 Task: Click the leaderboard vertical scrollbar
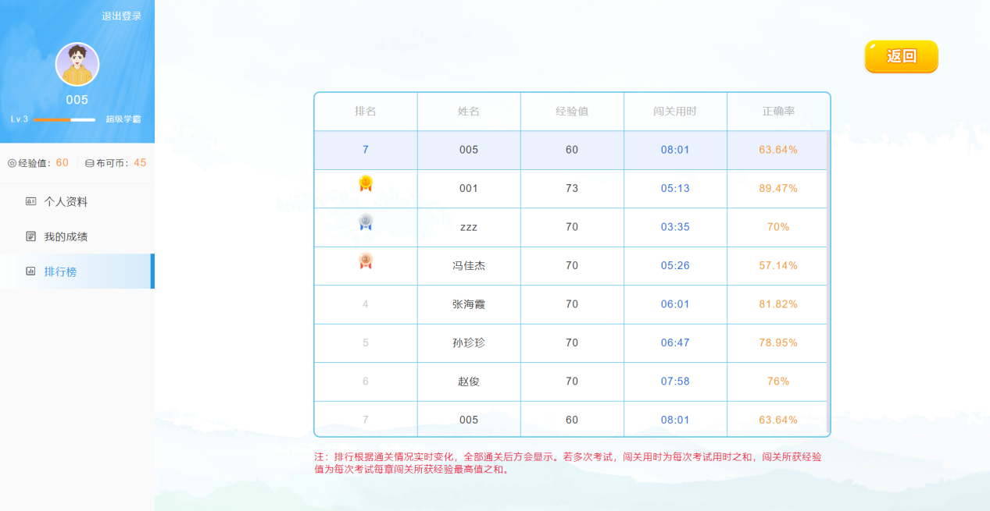pos(827,281)
